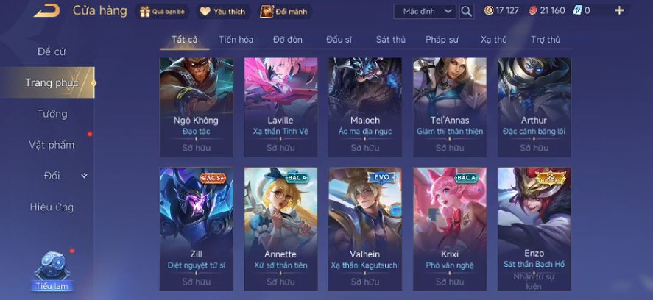The image size is (653, 300).
Task: Go back using the arrow icon
Action: click(x=46, y=11)
